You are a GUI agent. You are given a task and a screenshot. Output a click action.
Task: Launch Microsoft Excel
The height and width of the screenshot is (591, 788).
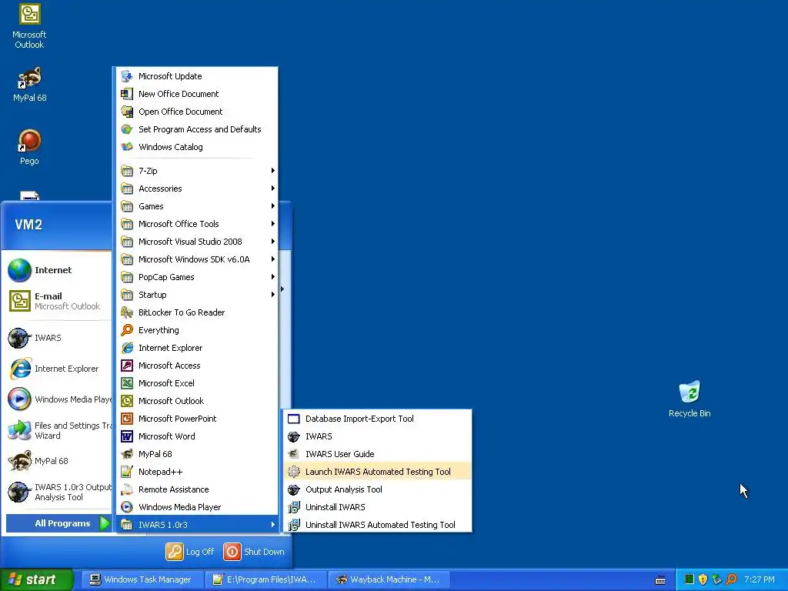[198, 383]
